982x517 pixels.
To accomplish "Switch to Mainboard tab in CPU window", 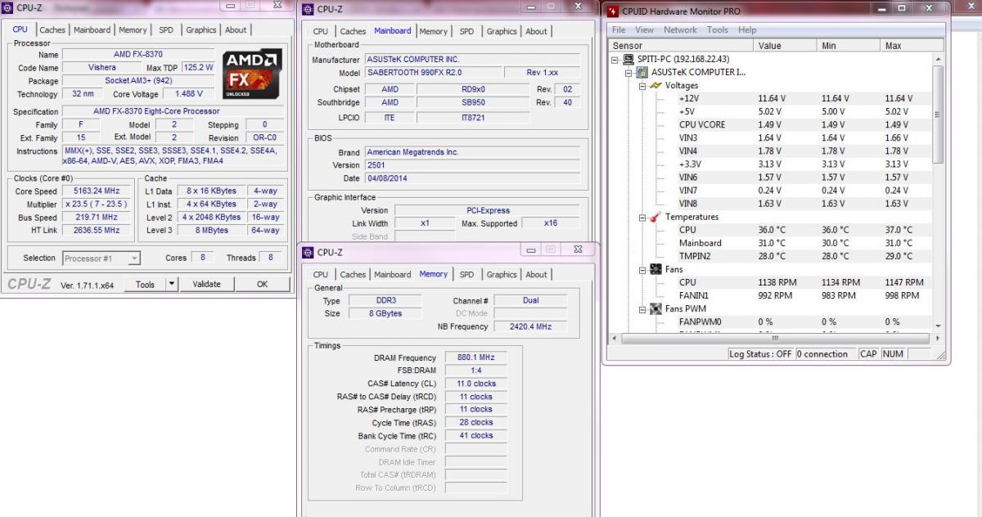I will coord(92,29).
